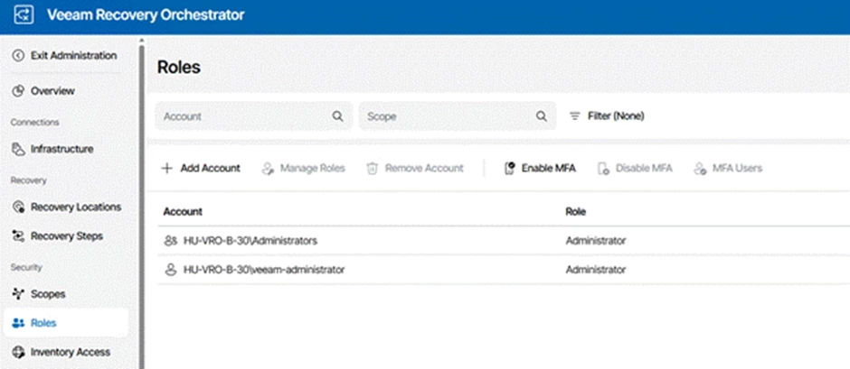This screenshot has height=369, width=850.
Task: Go to Recovery Steps
Action: pos(67,236)
